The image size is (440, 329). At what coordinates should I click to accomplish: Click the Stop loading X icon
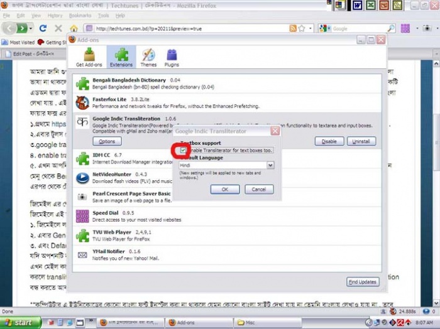pyautogui.click(x=58, y=28)
